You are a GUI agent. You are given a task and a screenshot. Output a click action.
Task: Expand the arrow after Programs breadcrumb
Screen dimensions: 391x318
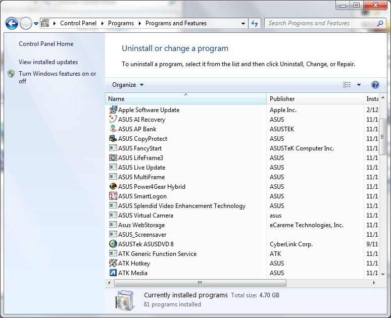pyautogui.click(x=139, y=23)
